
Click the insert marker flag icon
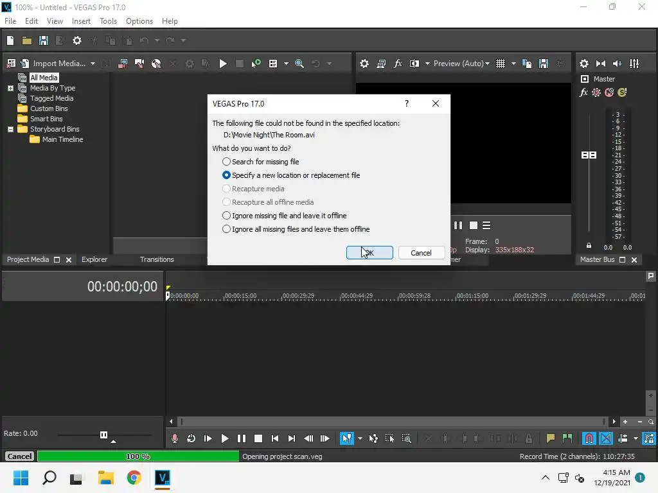pos(550,438)
